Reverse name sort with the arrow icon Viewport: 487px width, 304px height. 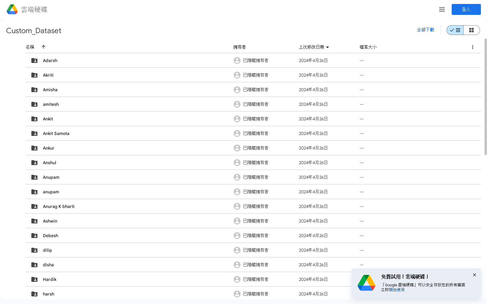click(44, 47)
